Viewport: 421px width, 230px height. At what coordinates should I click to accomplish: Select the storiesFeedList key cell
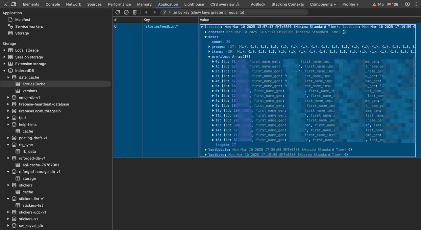pyautogui.click(x=161, y=26)
